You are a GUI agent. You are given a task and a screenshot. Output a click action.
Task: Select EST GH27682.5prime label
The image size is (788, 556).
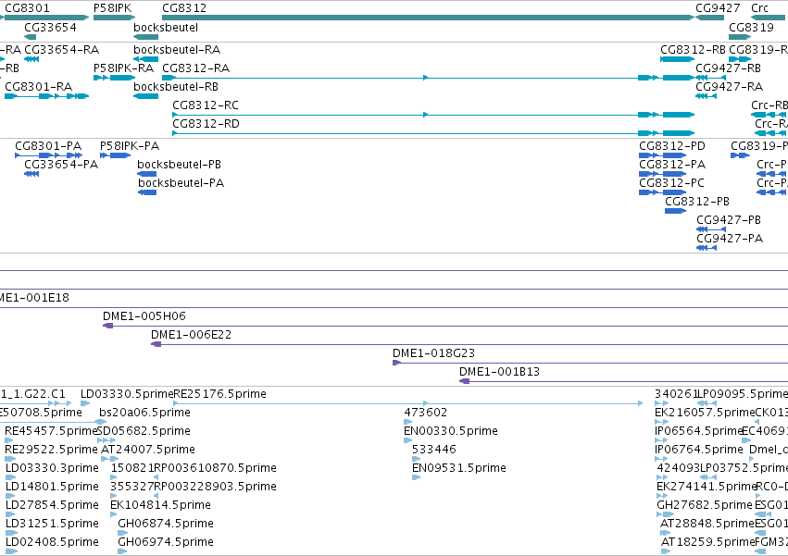coord(705,506)
